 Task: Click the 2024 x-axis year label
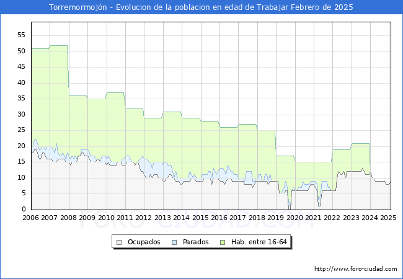coord(370,218)
